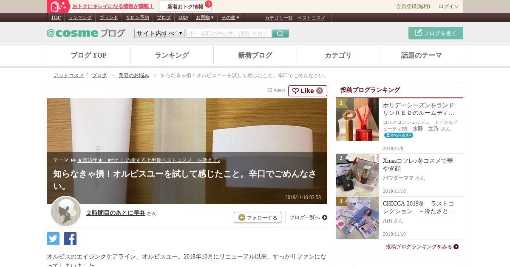Go to アットコスメ breadcrumb
The image size is (510, 267).
click(69, 75)
